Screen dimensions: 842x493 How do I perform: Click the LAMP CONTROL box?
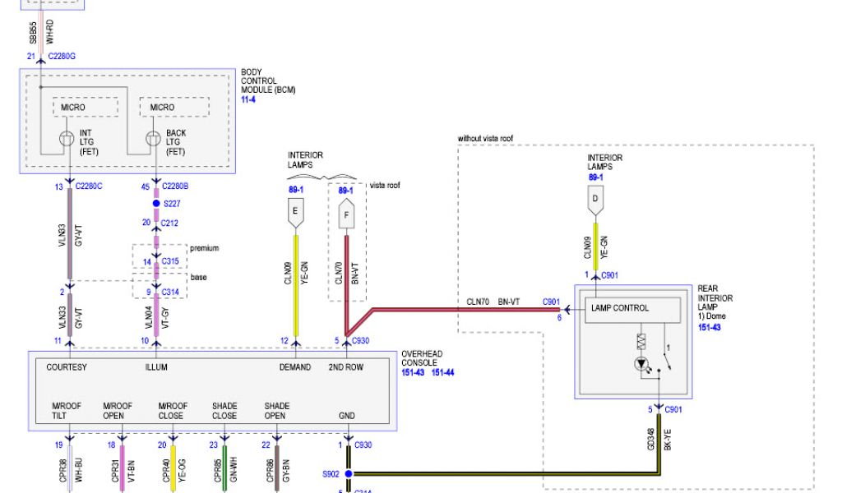(x=630, y=308)
